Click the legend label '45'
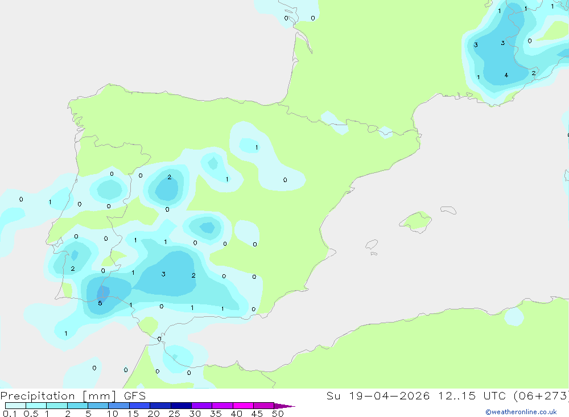Image resolution: width=569 pixels, height=417 pixels. (257, 414)
